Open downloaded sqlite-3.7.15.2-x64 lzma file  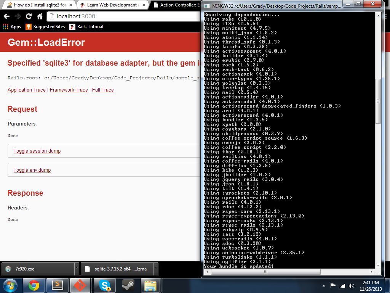(117, 269)
